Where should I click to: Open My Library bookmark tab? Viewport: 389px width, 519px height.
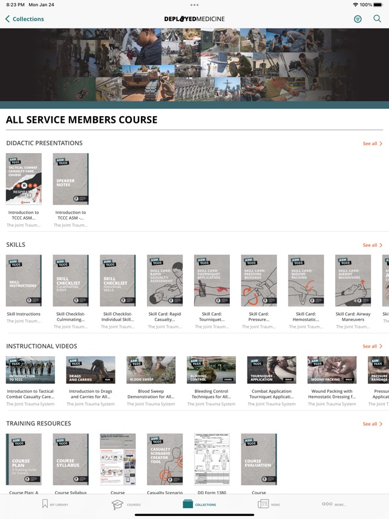click(x=55, y=504)
